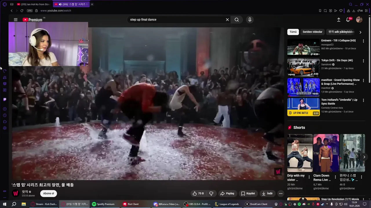This screenshot has width=371, height=208.
Task: Open the 왓챠 channel avatar
Action: pos(16,194)
